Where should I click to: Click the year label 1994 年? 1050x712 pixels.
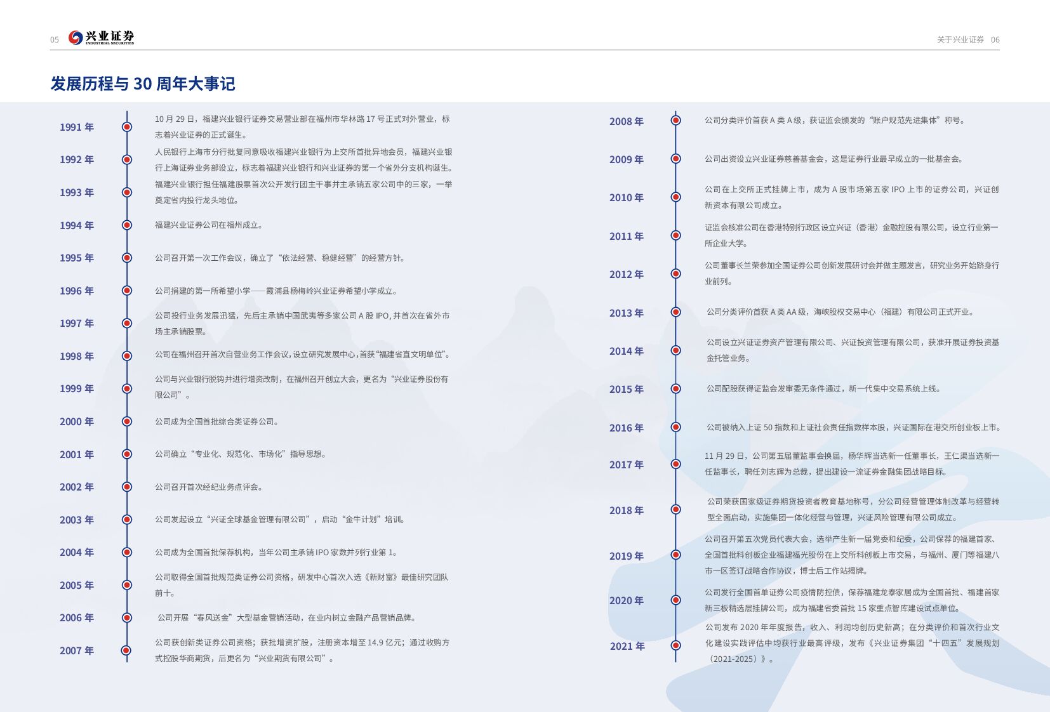(77, 225)
